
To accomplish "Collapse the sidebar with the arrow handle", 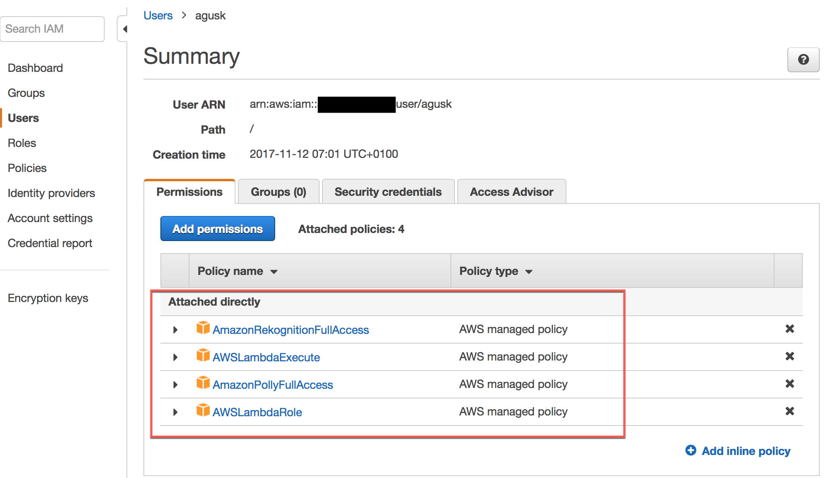I will click(125, 29).
